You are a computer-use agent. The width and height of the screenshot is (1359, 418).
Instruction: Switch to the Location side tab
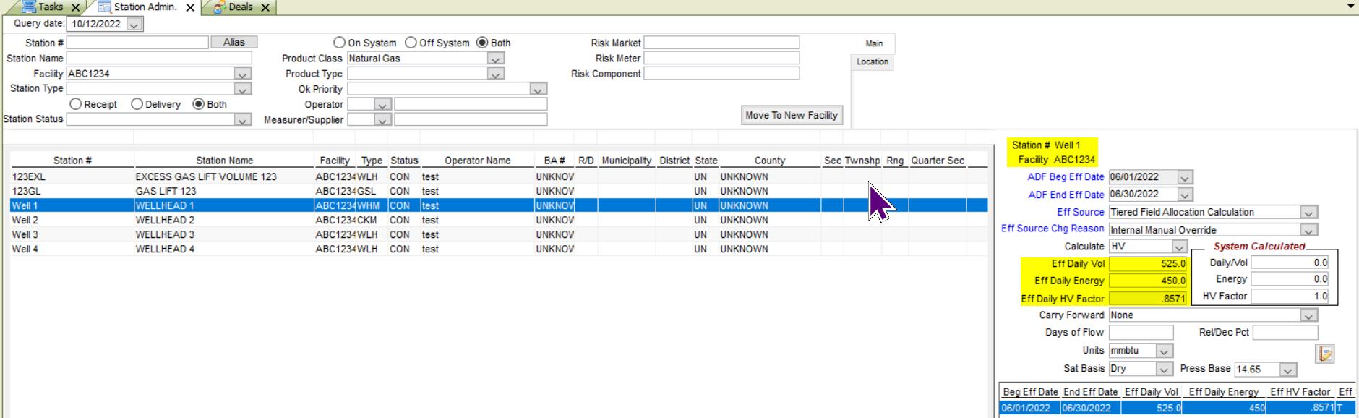(872, 61)
